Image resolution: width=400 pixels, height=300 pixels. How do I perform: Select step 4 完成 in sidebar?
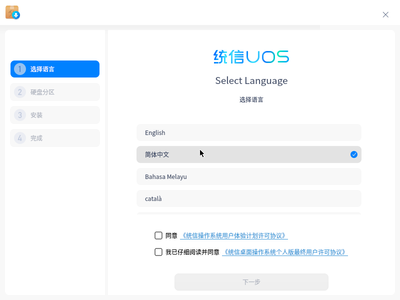(x=55, y=138)
